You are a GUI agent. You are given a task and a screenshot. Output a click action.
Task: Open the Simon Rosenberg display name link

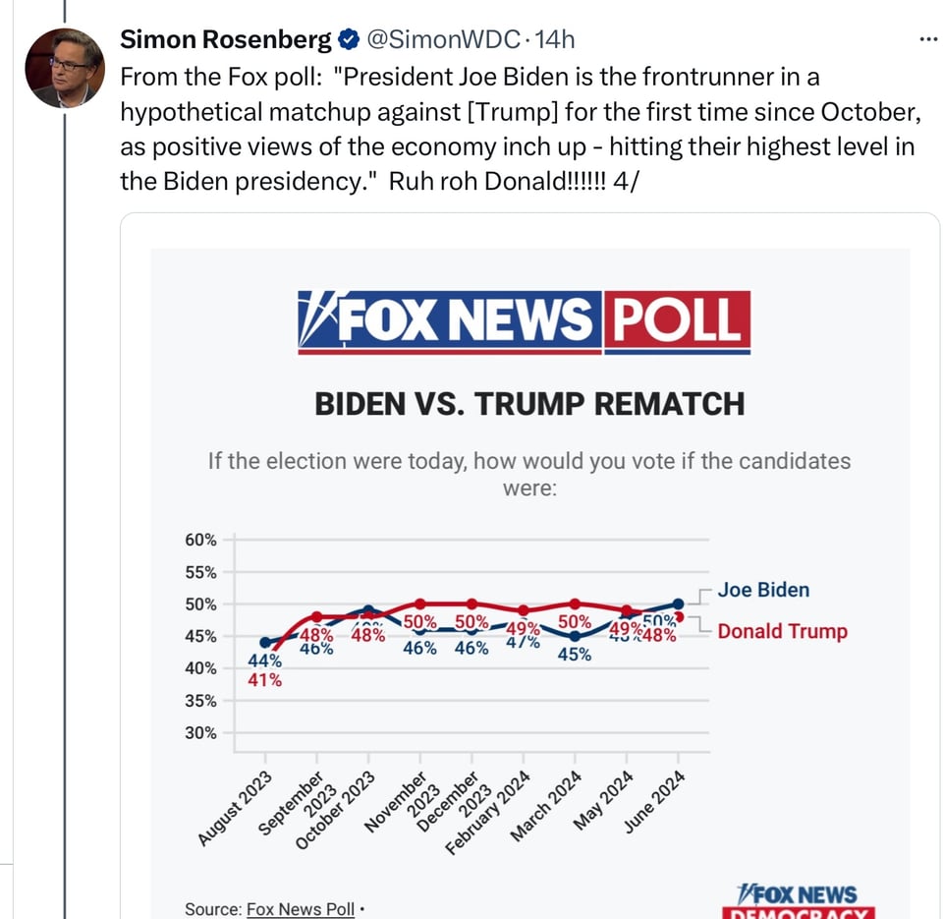tap(225, 40)
